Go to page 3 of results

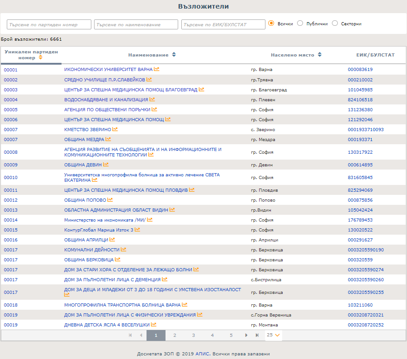tap(193, 335)
